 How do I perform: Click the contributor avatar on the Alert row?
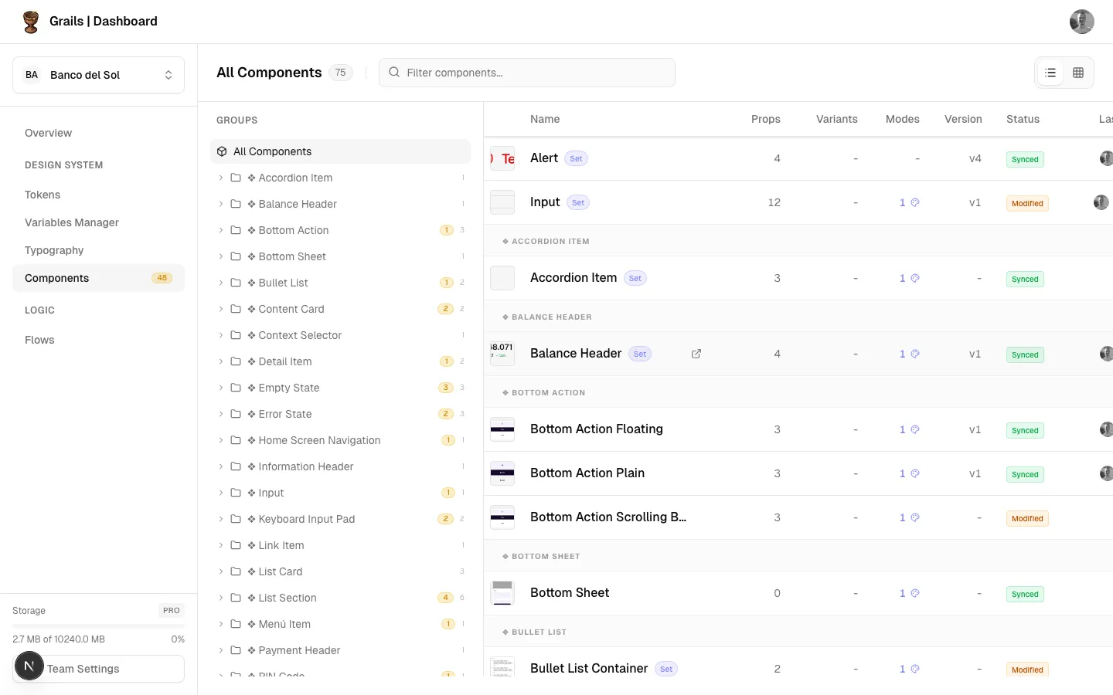click(x=1107, y=158)
